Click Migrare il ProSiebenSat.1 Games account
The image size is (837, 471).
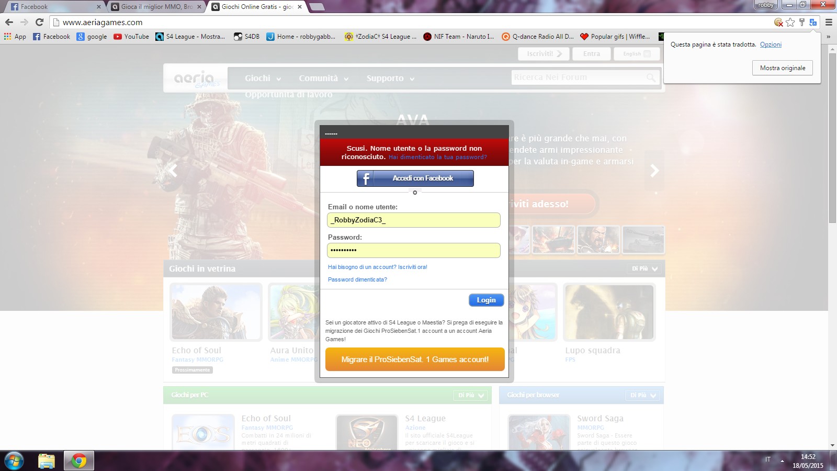(x=415, y=360)
